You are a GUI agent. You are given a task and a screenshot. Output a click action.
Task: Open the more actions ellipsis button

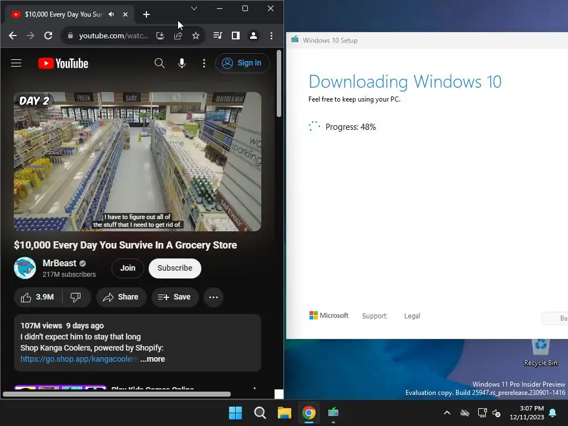214,297
